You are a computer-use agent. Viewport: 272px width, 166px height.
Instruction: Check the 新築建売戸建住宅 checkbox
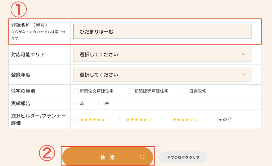[131, 91]
